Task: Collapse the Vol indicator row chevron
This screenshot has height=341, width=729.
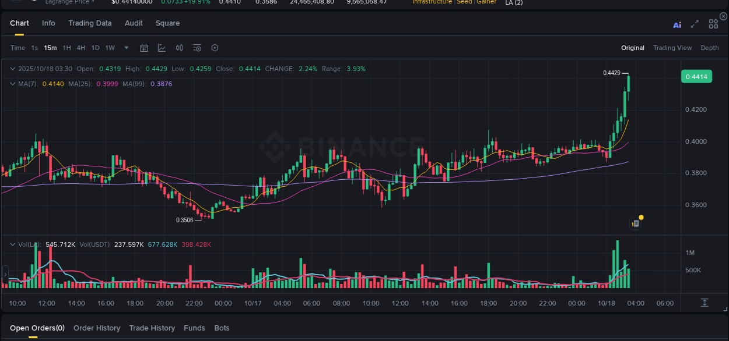Action: click(12, 244)
